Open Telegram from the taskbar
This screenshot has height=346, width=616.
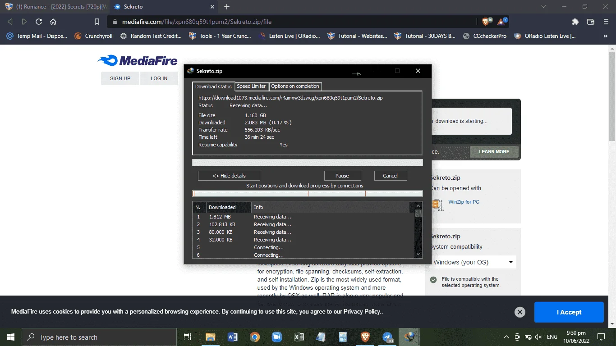[388, 337]
